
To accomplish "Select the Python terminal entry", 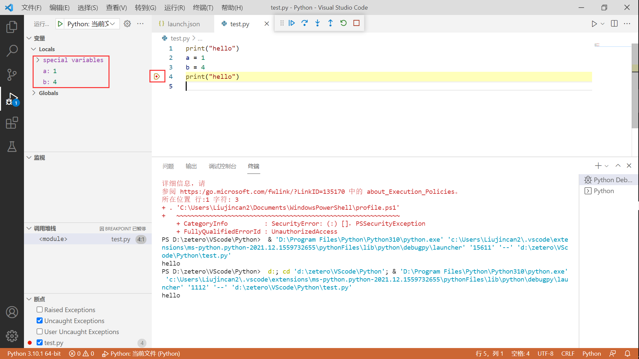I will (603, 191).
